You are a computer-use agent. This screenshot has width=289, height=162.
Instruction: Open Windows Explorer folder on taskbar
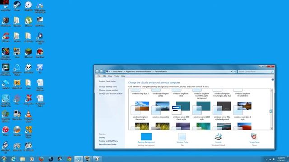(x=23, y=159)
